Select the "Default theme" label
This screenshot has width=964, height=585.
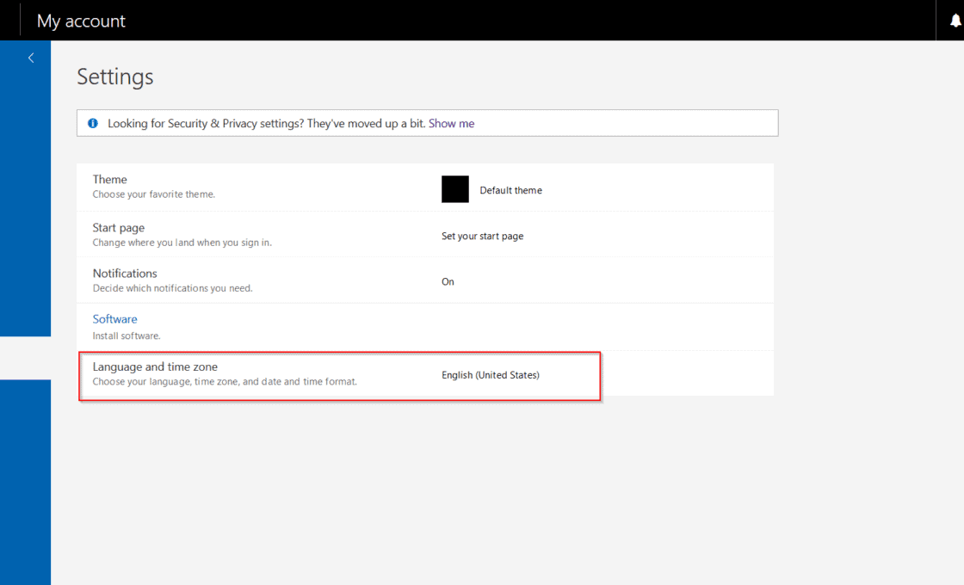[x=510, y=190]
